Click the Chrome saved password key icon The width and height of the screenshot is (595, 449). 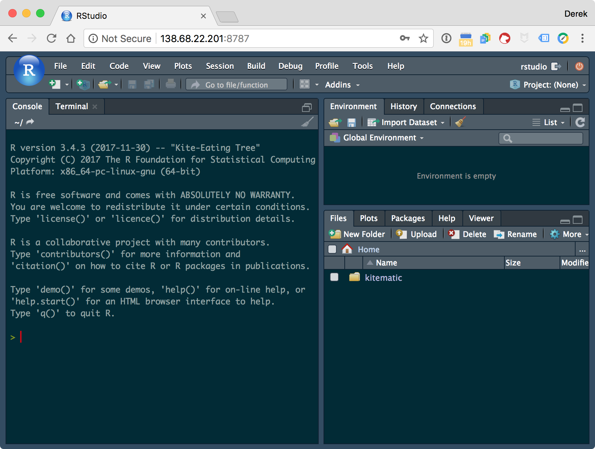[405, 38]
